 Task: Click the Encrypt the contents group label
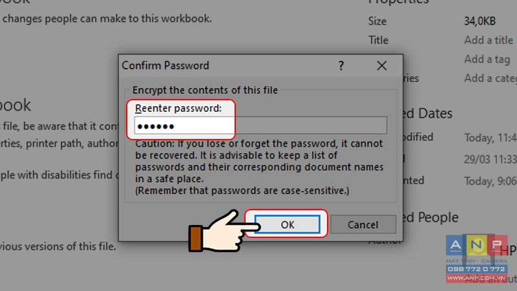[x=205, y=90]
